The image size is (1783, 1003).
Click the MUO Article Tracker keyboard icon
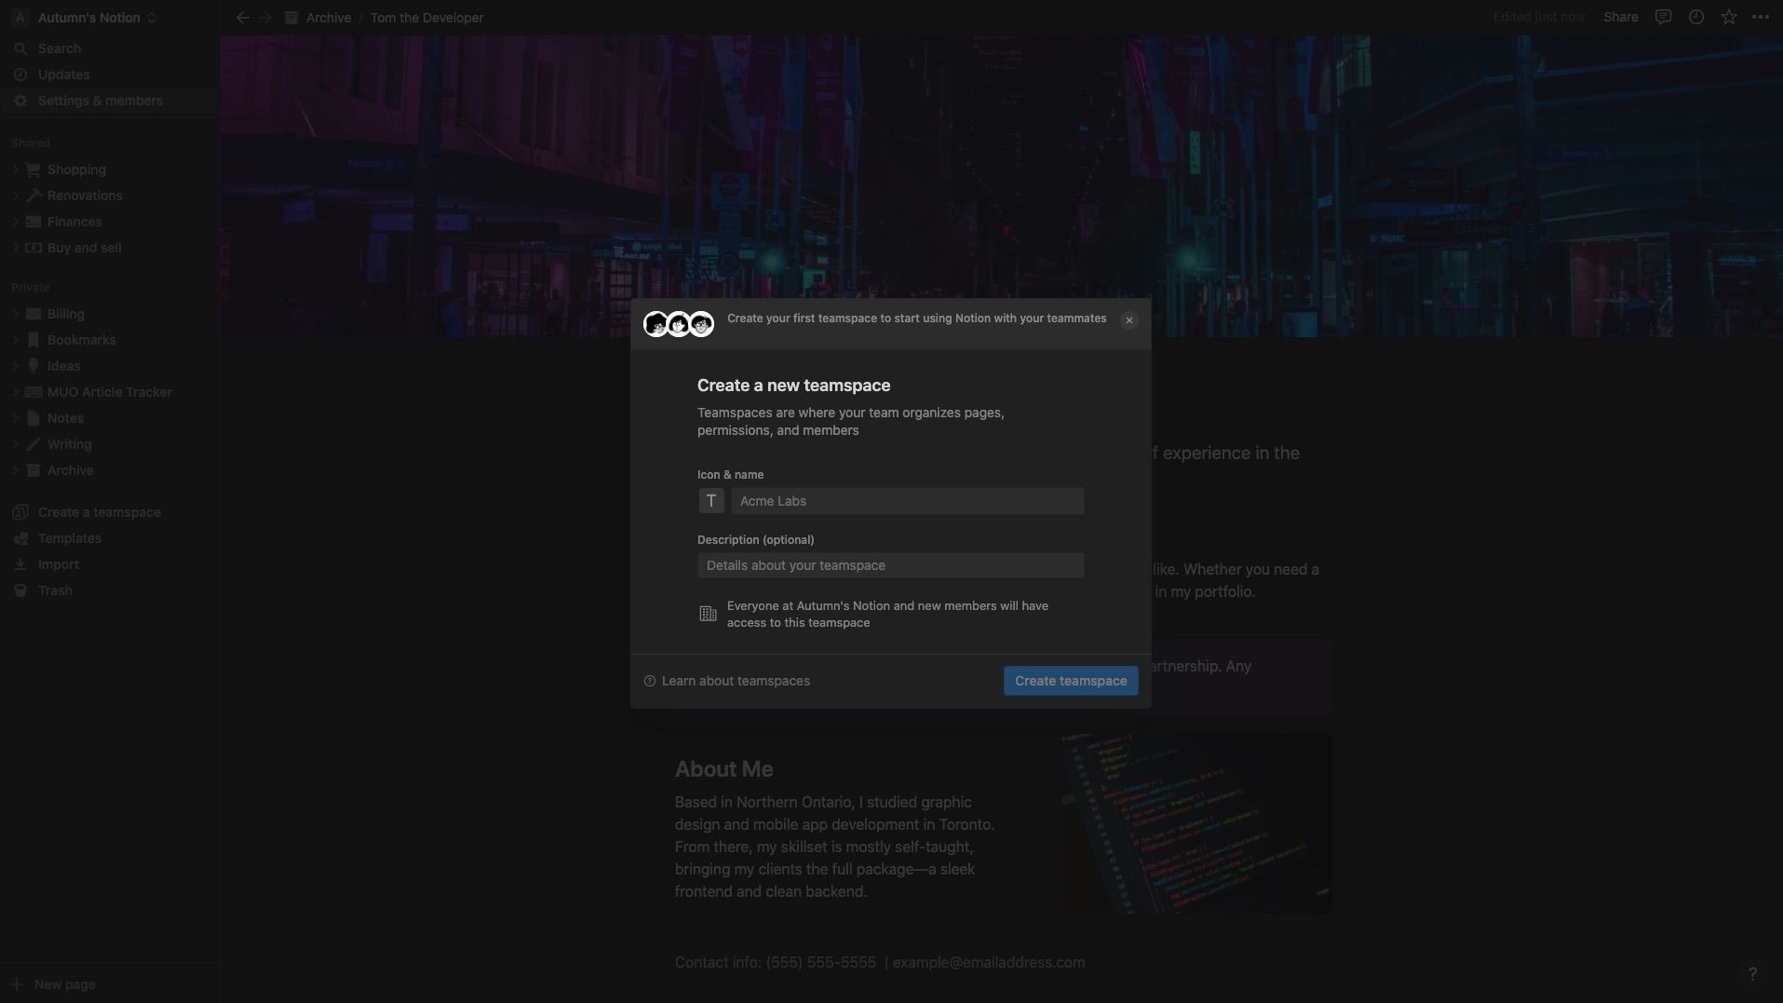pyautogui.click(x=34, y=392)
